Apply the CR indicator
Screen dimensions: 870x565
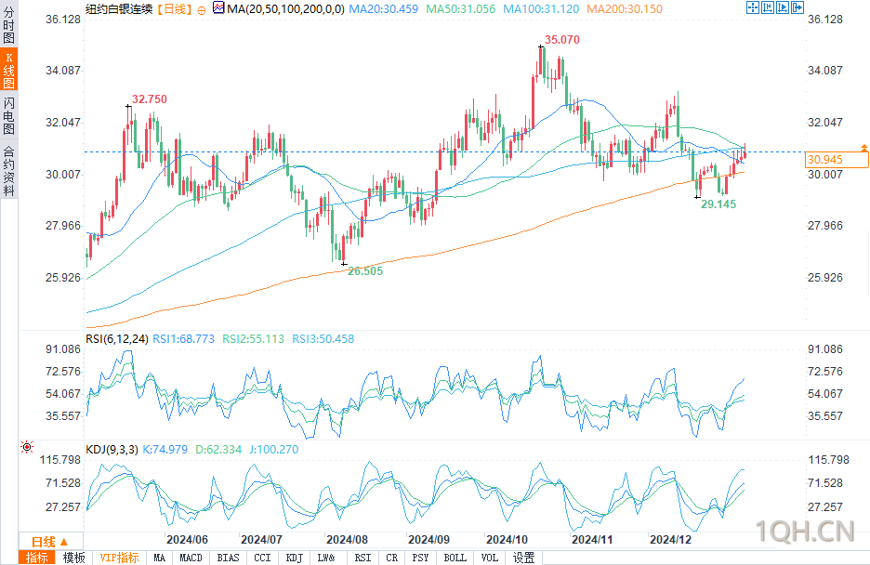(391, 558)
